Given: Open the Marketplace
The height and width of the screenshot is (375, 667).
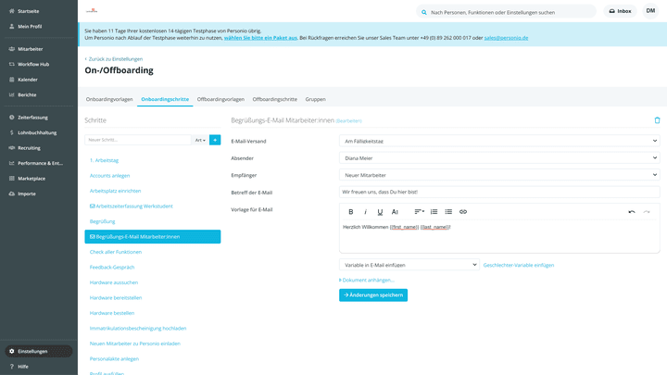Looking at the screenshot, I should click(31, 179).
